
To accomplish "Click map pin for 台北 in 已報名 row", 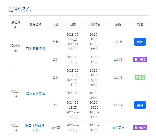I will point(122,78).
